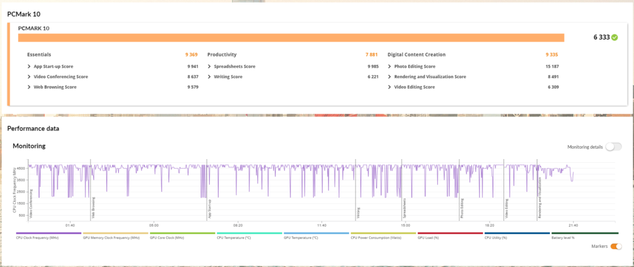Select GPU Memory Clock Frequency legend swatch
Image resolution: width=634 pixels, height=267 pixels.
(x=115, y=234)
